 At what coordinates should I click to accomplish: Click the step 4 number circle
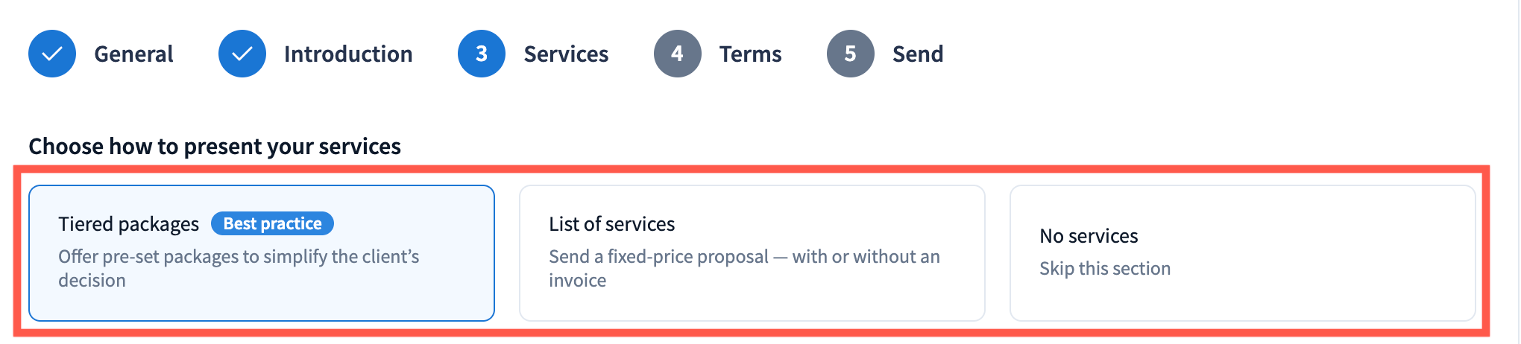677,54
